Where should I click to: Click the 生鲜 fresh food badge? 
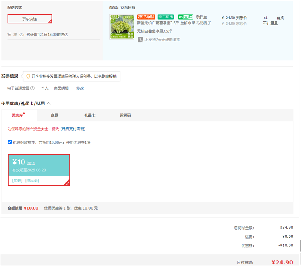tap(185, 17)
